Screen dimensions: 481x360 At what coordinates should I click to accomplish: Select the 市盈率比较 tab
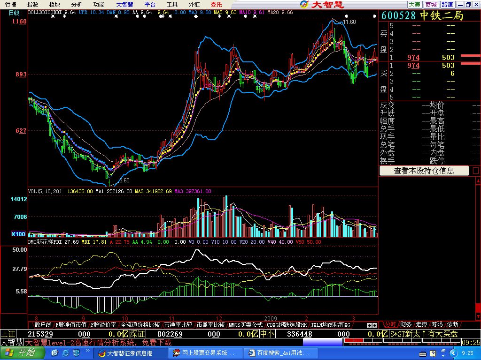210,325
